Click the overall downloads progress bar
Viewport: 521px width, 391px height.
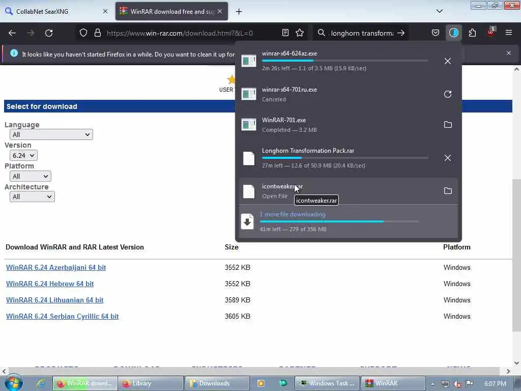pos(339,221)
